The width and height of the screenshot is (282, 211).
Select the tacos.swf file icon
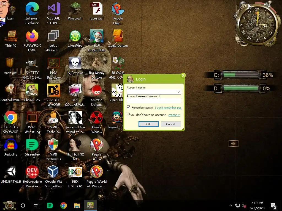(97, 11)
